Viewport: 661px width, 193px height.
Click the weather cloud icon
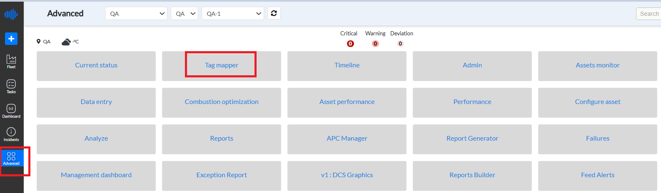click(66, 42)
